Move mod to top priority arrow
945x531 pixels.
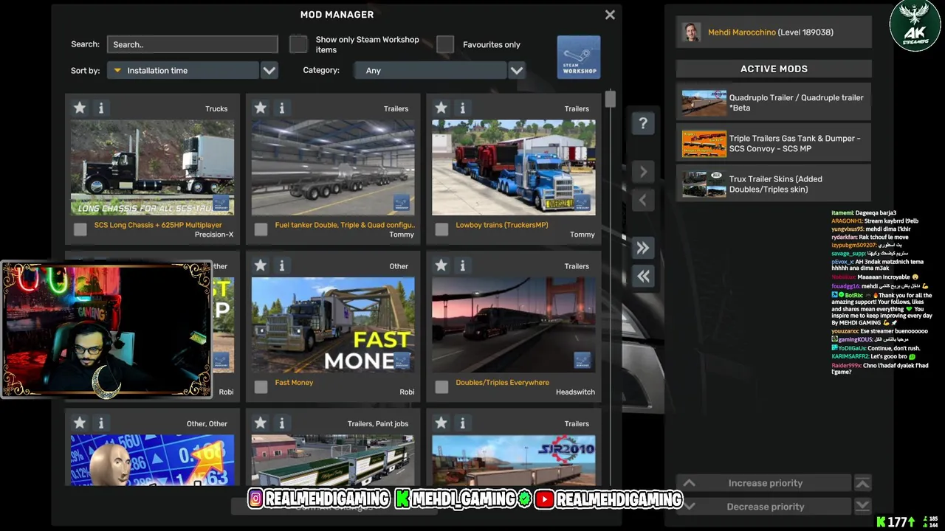tap(862, 483)
